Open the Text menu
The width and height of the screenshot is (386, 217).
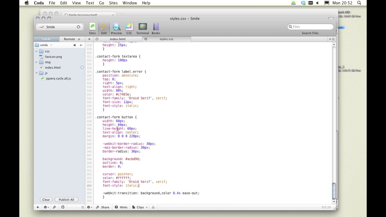coord(90,3)
